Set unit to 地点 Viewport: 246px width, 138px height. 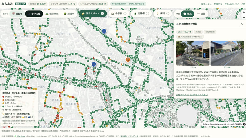(x=188, y=14)
